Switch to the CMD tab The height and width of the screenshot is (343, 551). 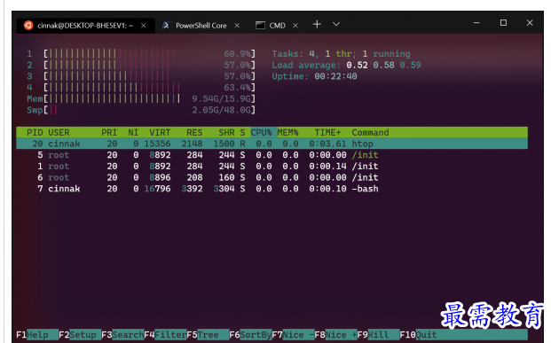tap(277, 26)
